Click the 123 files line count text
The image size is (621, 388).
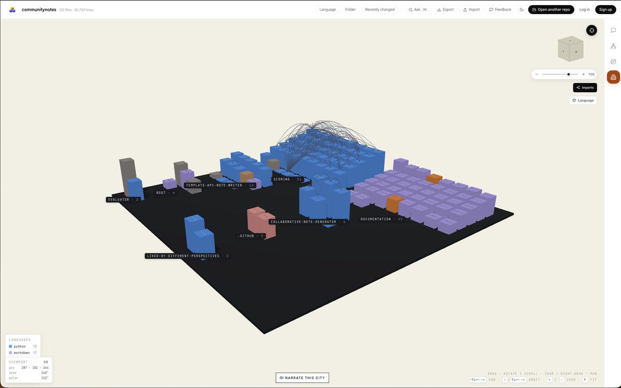pyautogui.click(x=76, y=10)
